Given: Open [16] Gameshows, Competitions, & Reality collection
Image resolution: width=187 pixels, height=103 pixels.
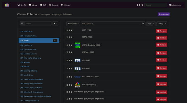Looking at the screenshot, I should [36, 96].
